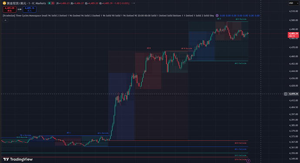The height and width of the screenshot is (163, 300).
Task: Click the 4,419.24 crosshair price label
Action: (293, 94)
